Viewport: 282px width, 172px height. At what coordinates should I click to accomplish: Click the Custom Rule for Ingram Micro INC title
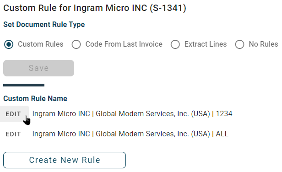pyautogui.click(x=95, y=8)
